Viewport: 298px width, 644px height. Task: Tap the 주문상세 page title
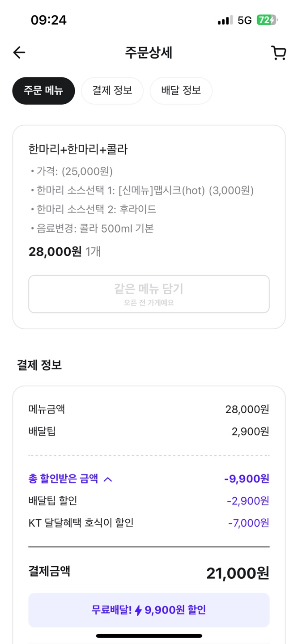click(149, 53)
